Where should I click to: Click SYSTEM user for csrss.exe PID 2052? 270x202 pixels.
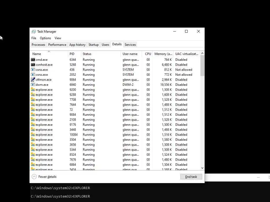point(128,74)
